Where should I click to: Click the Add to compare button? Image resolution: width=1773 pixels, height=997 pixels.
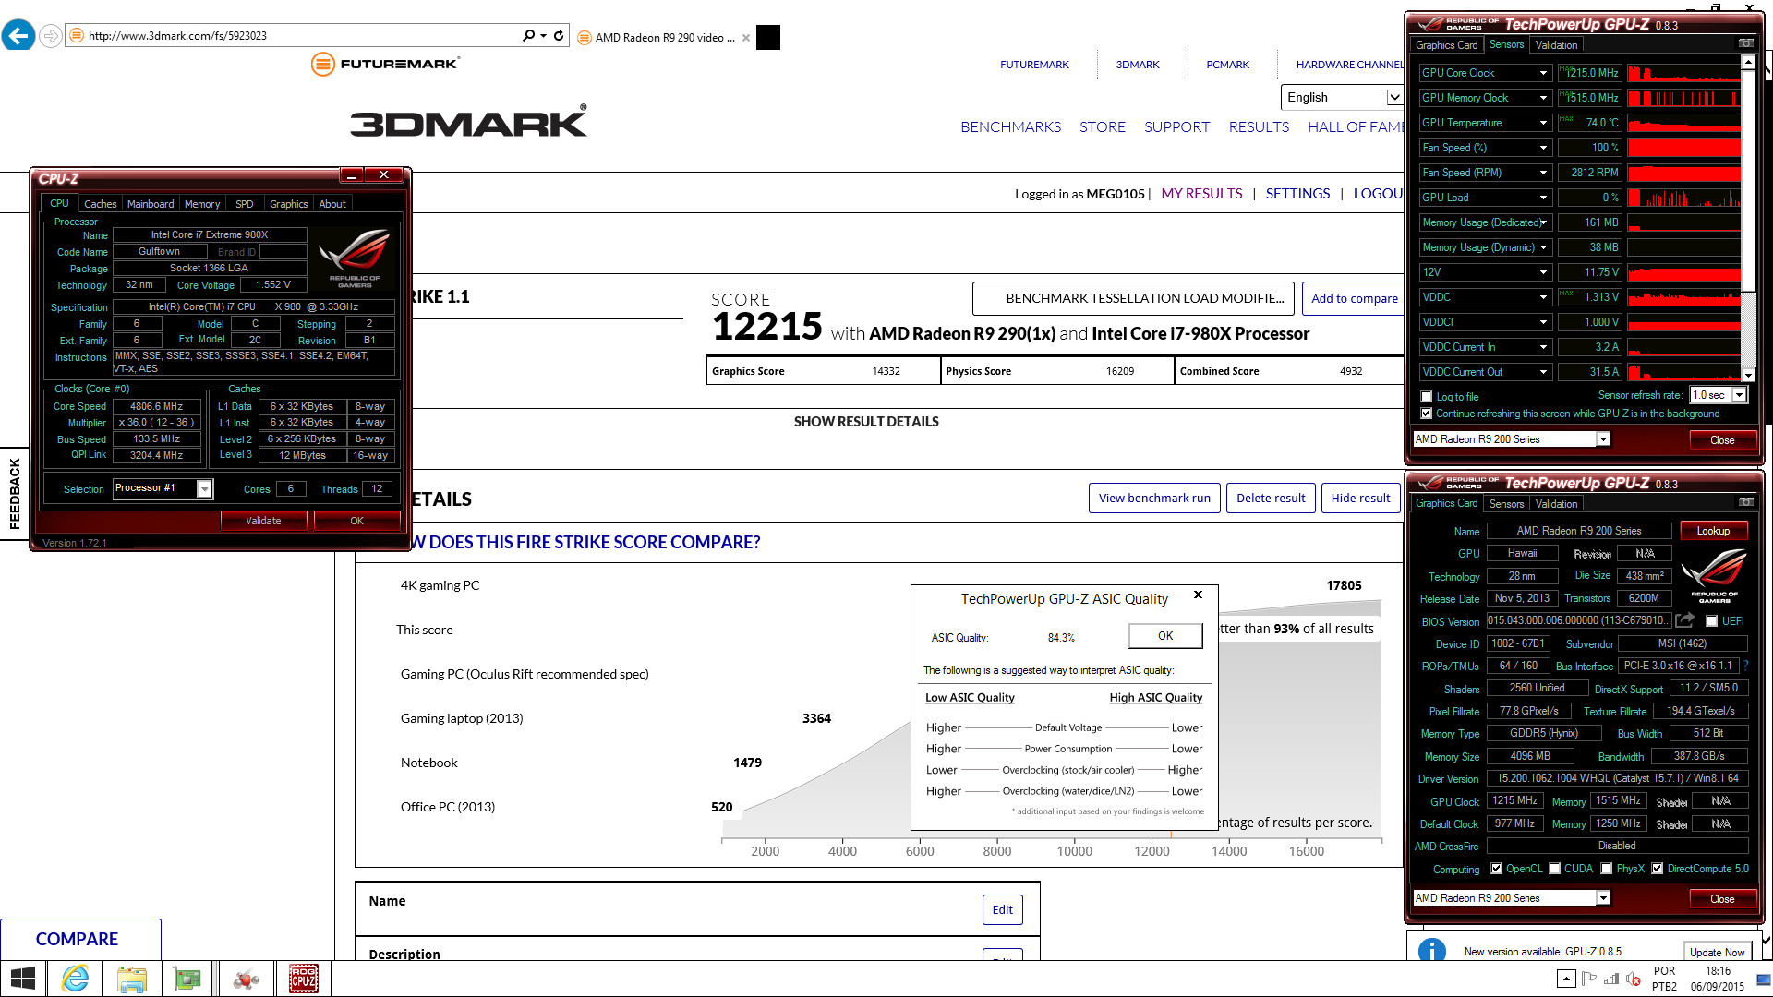click(1354, 298)
